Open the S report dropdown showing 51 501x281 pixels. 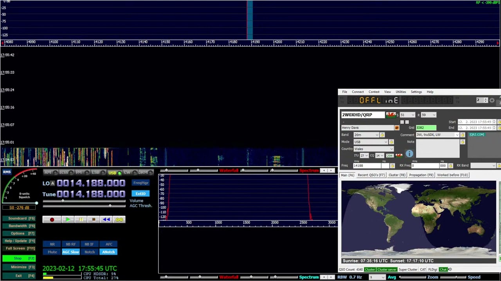407,115
